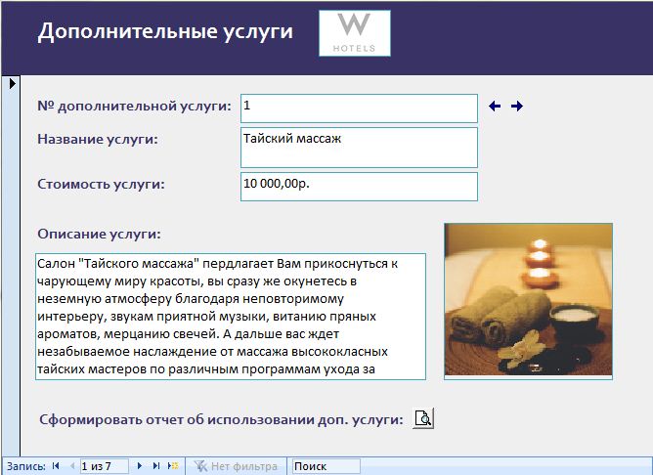Screen dimensions: 653x475
Task: Click the 'Сформировать отчет об использовании доп. услуги:' label
Action: click(221, 419)
